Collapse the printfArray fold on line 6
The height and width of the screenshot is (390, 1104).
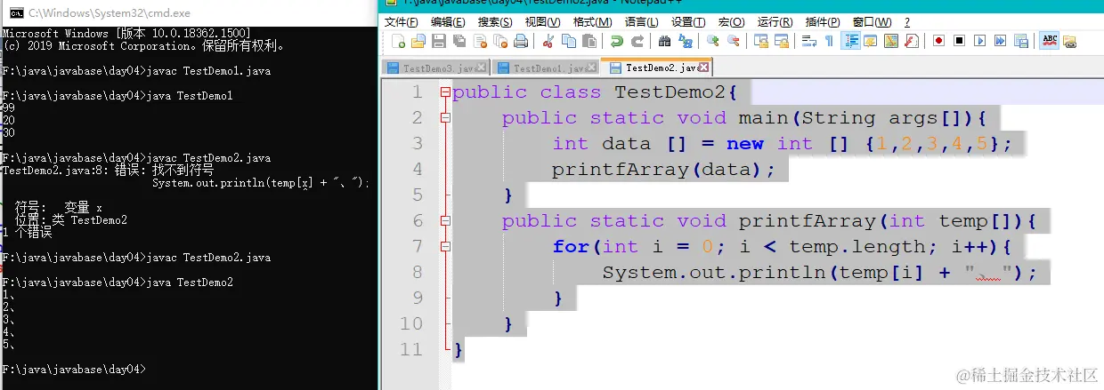[x=444, y=221]
